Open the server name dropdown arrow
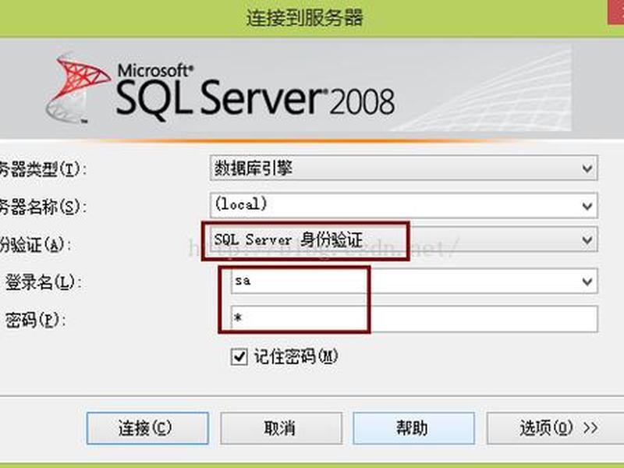Image resolution: width=624 pixels, height=468 pixels. click(x=587, y=206)
